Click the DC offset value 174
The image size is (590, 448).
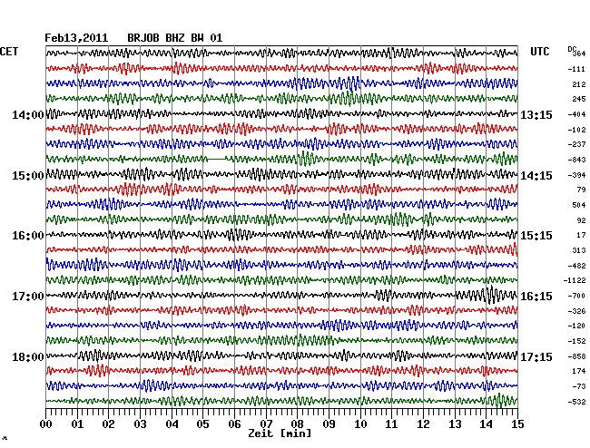(x=579, y=371)
